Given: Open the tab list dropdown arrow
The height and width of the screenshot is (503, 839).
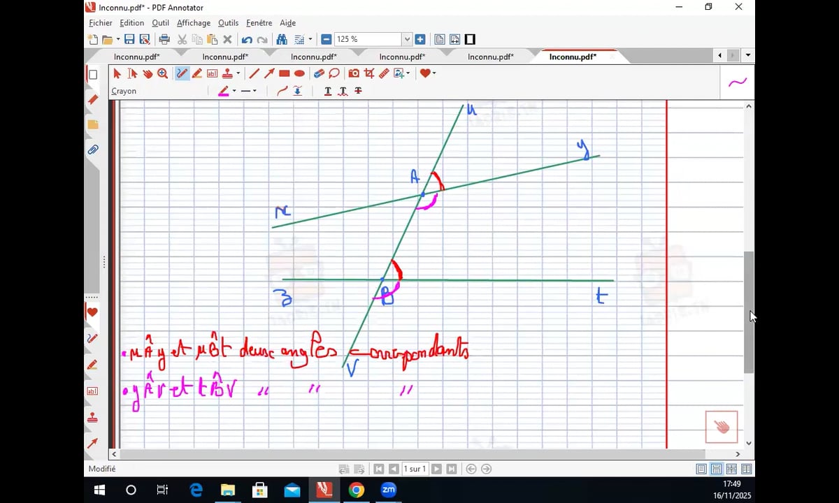Looking at the screenshot, I should pyautogui.click(x=748, y=56).
